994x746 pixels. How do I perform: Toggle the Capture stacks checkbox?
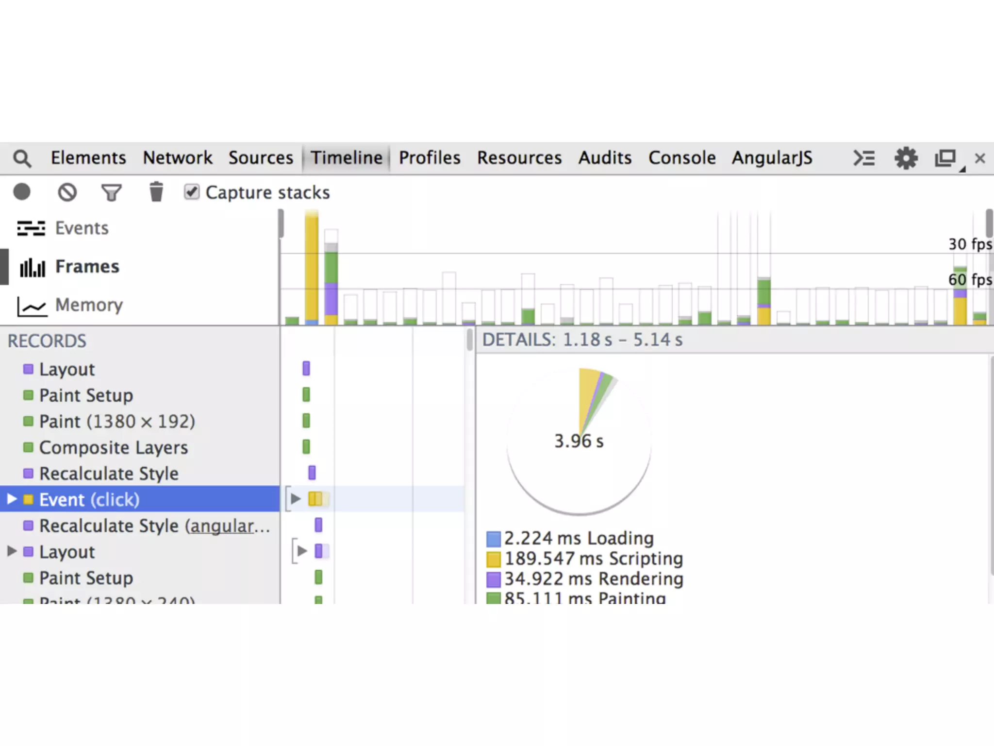(192, 192)
